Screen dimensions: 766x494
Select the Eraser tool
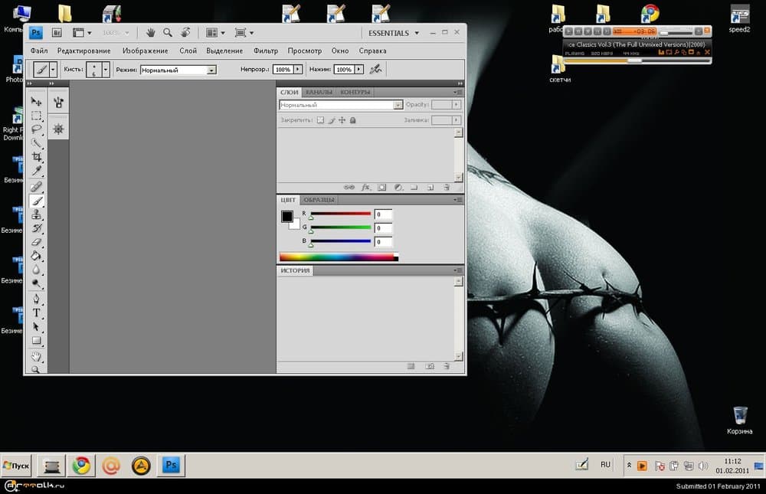click(36, 242)
